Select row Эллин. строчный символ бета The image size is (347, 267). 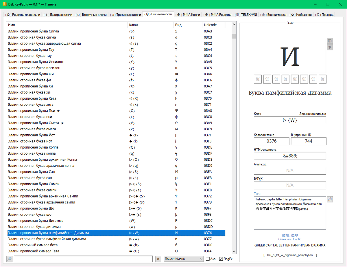pos(116,245)
